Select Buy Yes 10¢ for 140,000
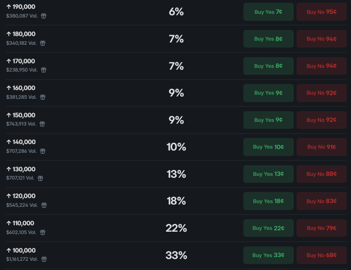This screenshot has height=270, width=351. 268,147
